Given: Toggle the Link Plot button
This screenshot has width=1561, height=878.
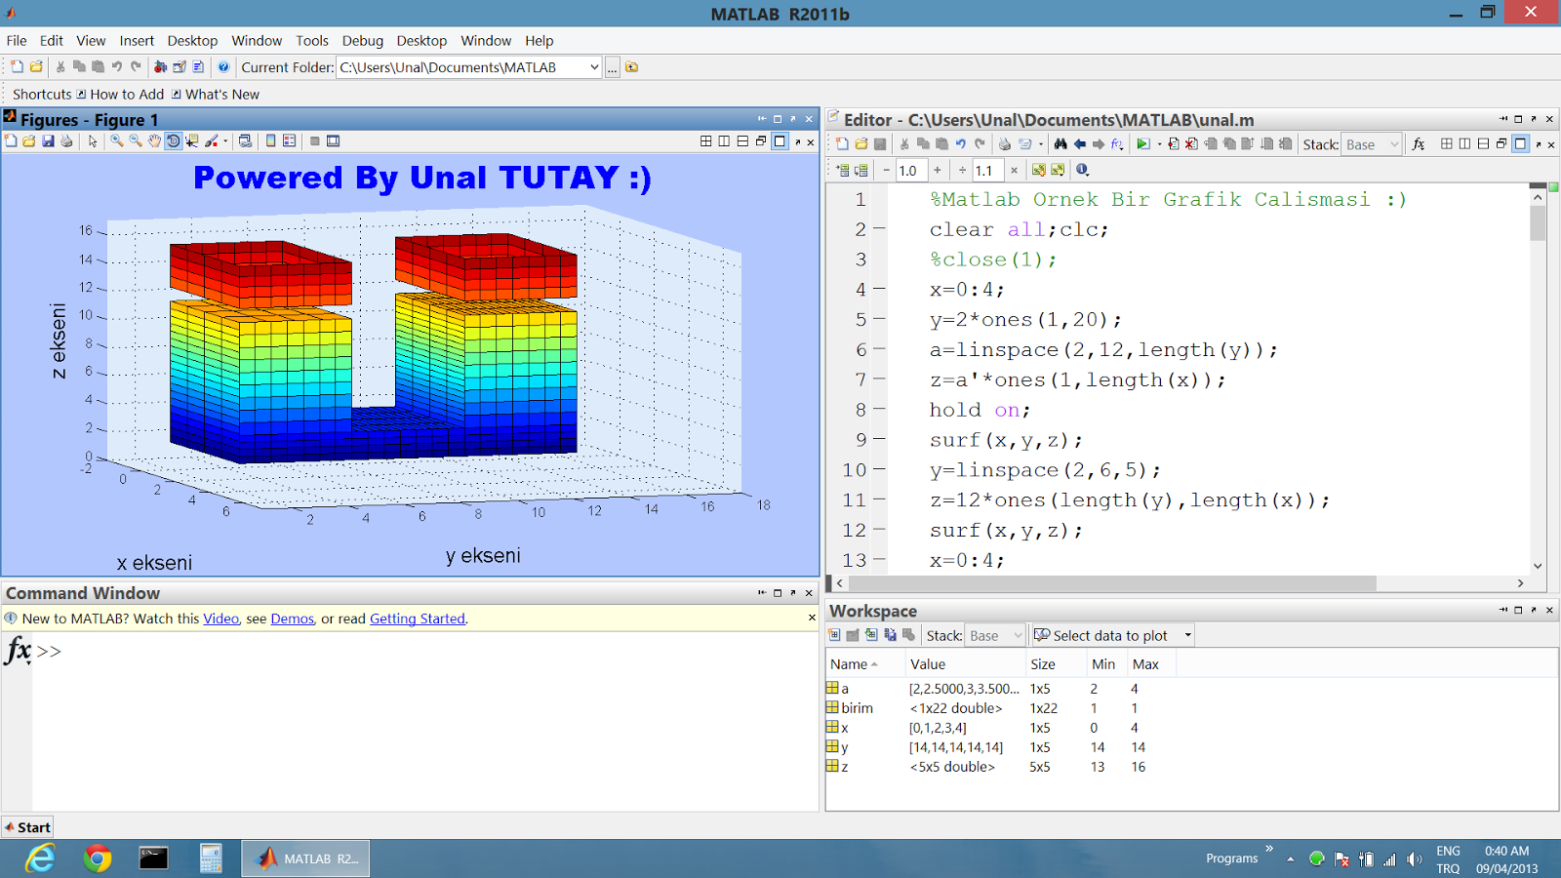Looking at the screenshot, I should point(245,141).
